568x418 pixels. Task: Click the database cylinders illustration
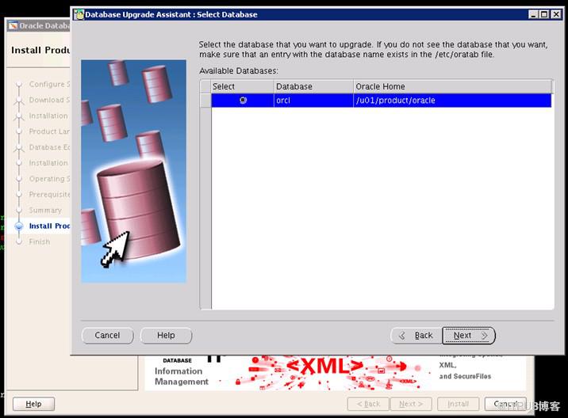click(133, 171)
